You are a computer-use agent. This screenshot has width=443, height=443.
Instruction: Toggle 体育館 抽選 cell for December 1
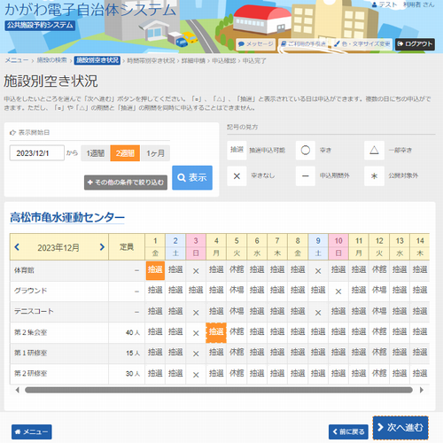155,270
